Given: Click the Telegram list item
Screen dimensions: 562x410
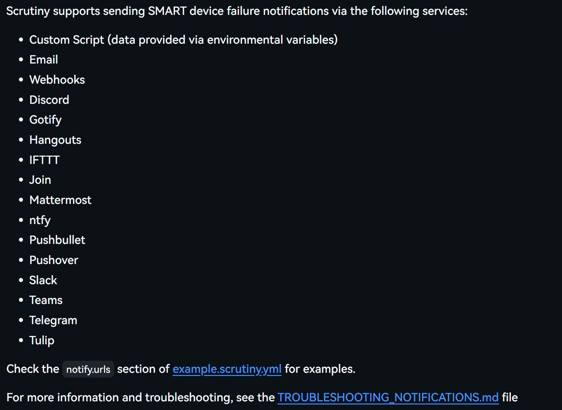Looking at the screenshot, I should click(53, 320).
